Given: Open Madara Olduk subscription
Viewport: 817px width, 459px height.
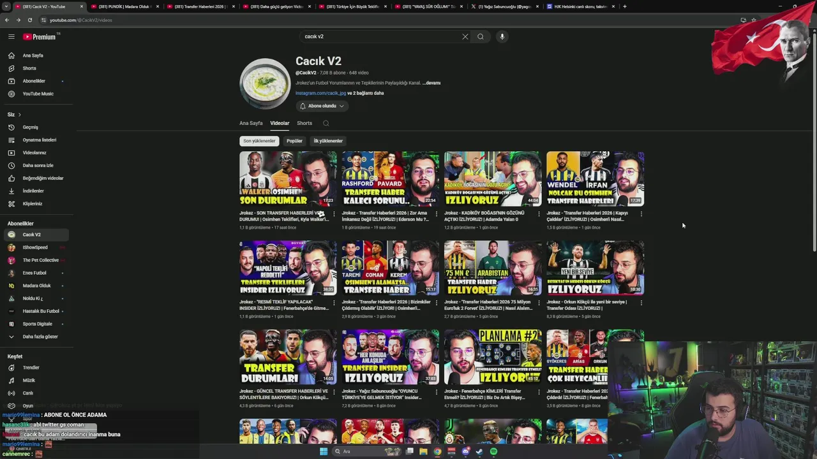Looking at the screenshot, I should click(36, 286).
